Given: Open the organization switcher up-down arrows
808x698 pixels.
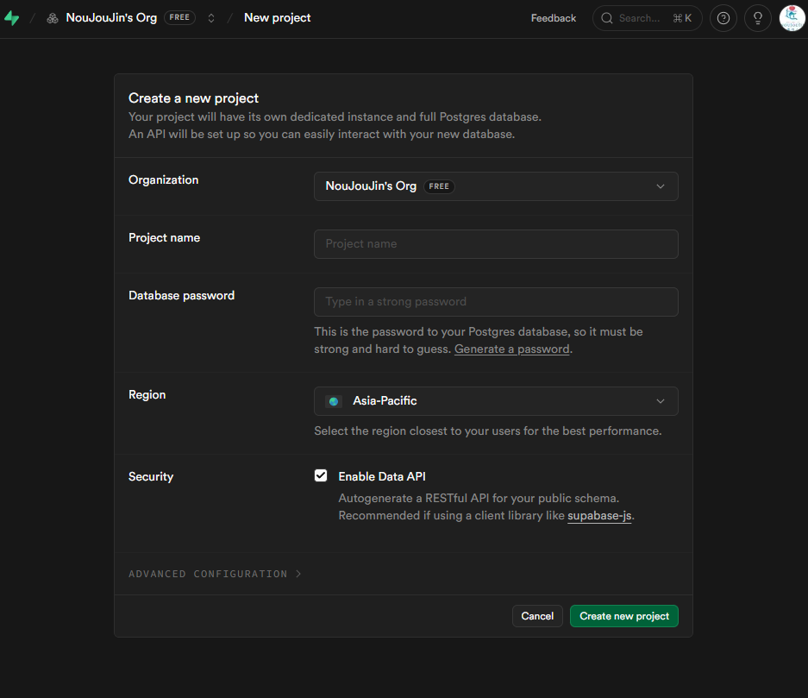Looking at the screenshot, I should (211, 18).
